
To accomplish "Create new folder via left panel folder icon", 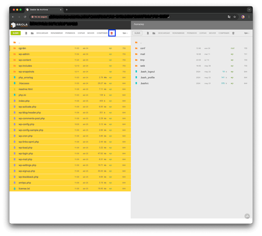I will pos(32,33).
